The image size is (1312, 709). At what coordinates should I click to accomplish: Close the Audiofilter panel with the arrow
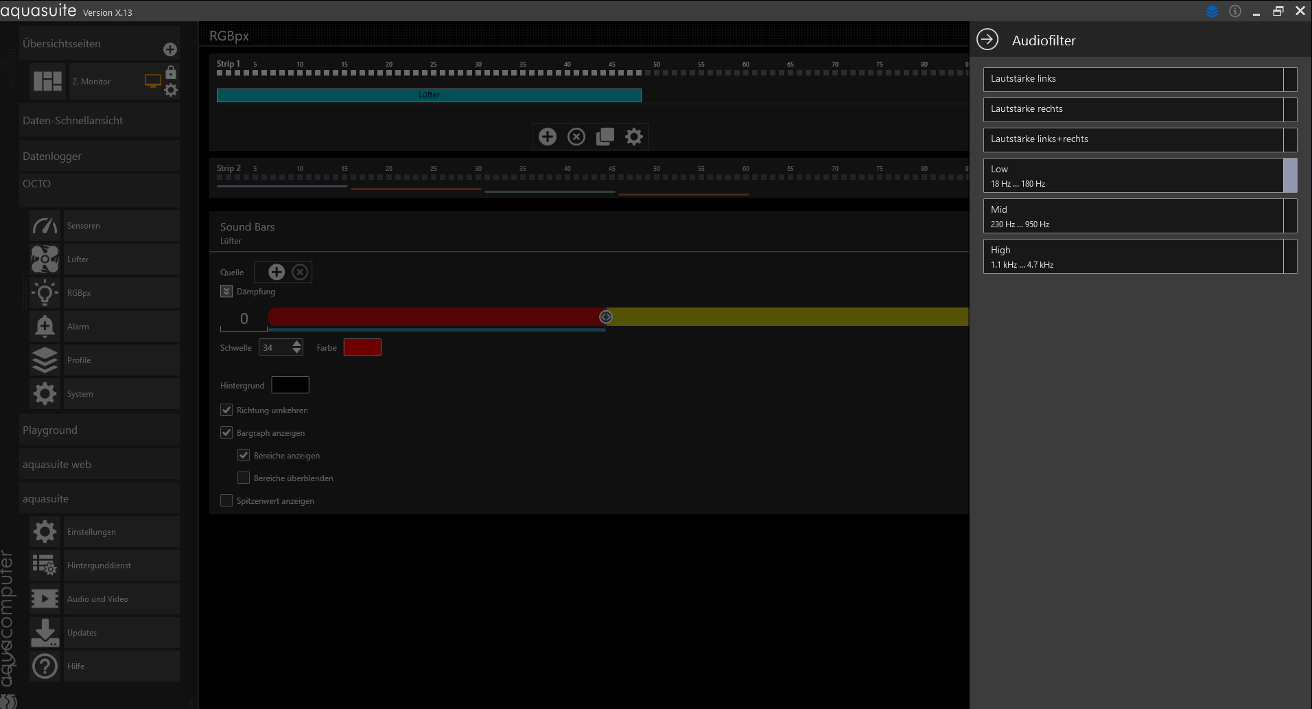tap(987, 40)
